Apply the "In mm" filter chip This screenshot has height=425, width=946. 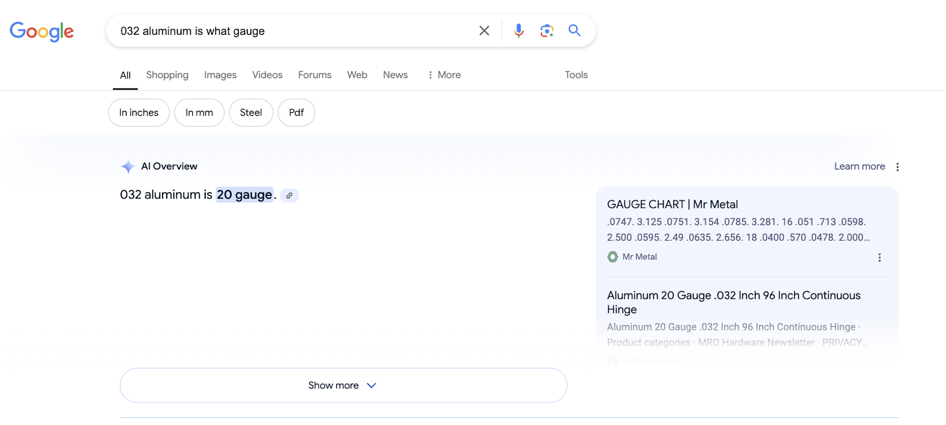(x=199, y=113)
